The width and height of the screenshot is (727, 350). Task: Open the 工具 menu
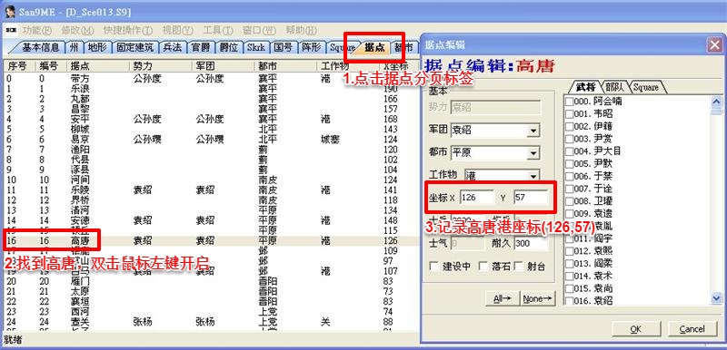[x=218, y=31]
